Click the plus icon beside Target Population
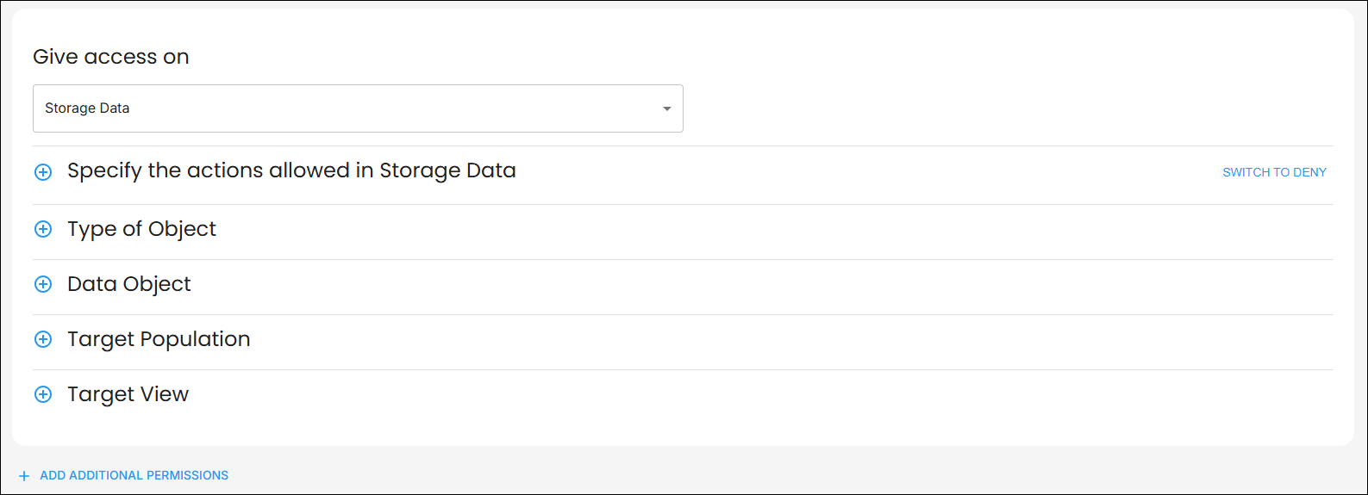Viewport: 1368px width, 495px height. coord(43,339)
